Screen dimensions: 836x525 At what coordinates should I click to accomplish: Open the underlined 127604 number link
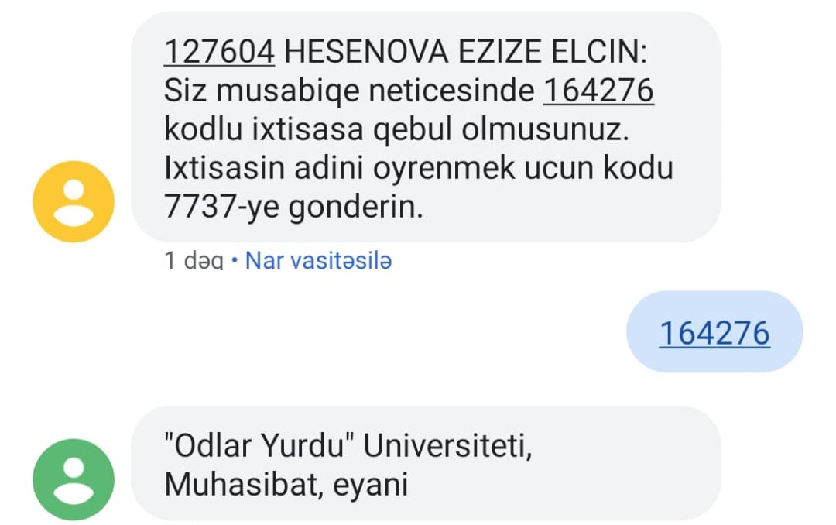click(219, 53)
